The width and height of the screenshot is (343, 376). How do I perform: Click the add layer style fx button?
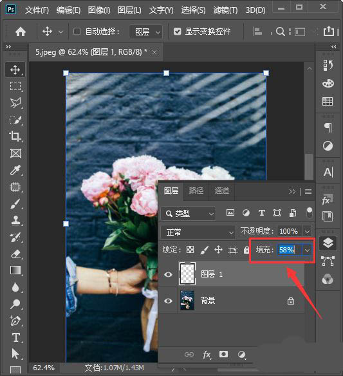tap(207, 354)
